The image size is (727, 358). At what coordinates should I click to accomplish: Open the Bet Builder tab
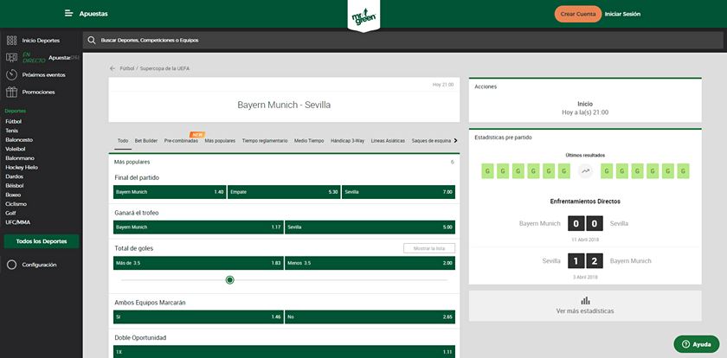[146, 141]
